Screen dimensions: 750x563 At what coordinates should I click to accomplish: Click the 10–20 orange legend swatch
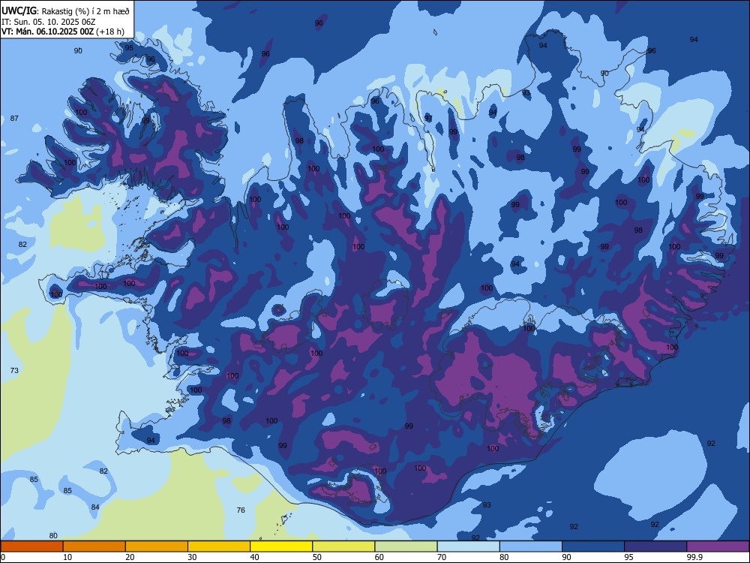point(94,546)
